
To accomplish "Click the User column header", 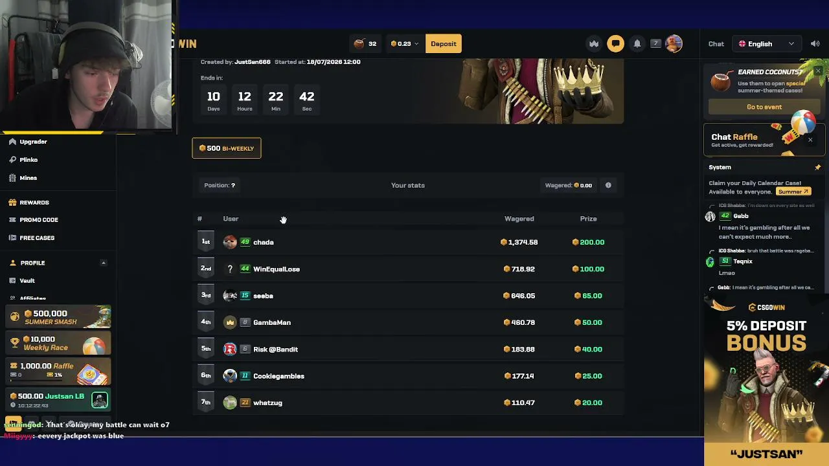I will tap(231, 219).
